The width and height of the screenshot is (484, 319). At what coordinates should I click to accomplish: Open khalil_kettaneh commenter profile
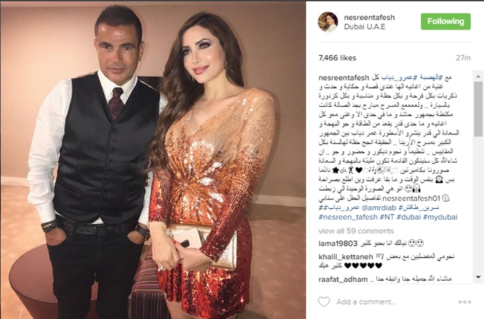344,257
